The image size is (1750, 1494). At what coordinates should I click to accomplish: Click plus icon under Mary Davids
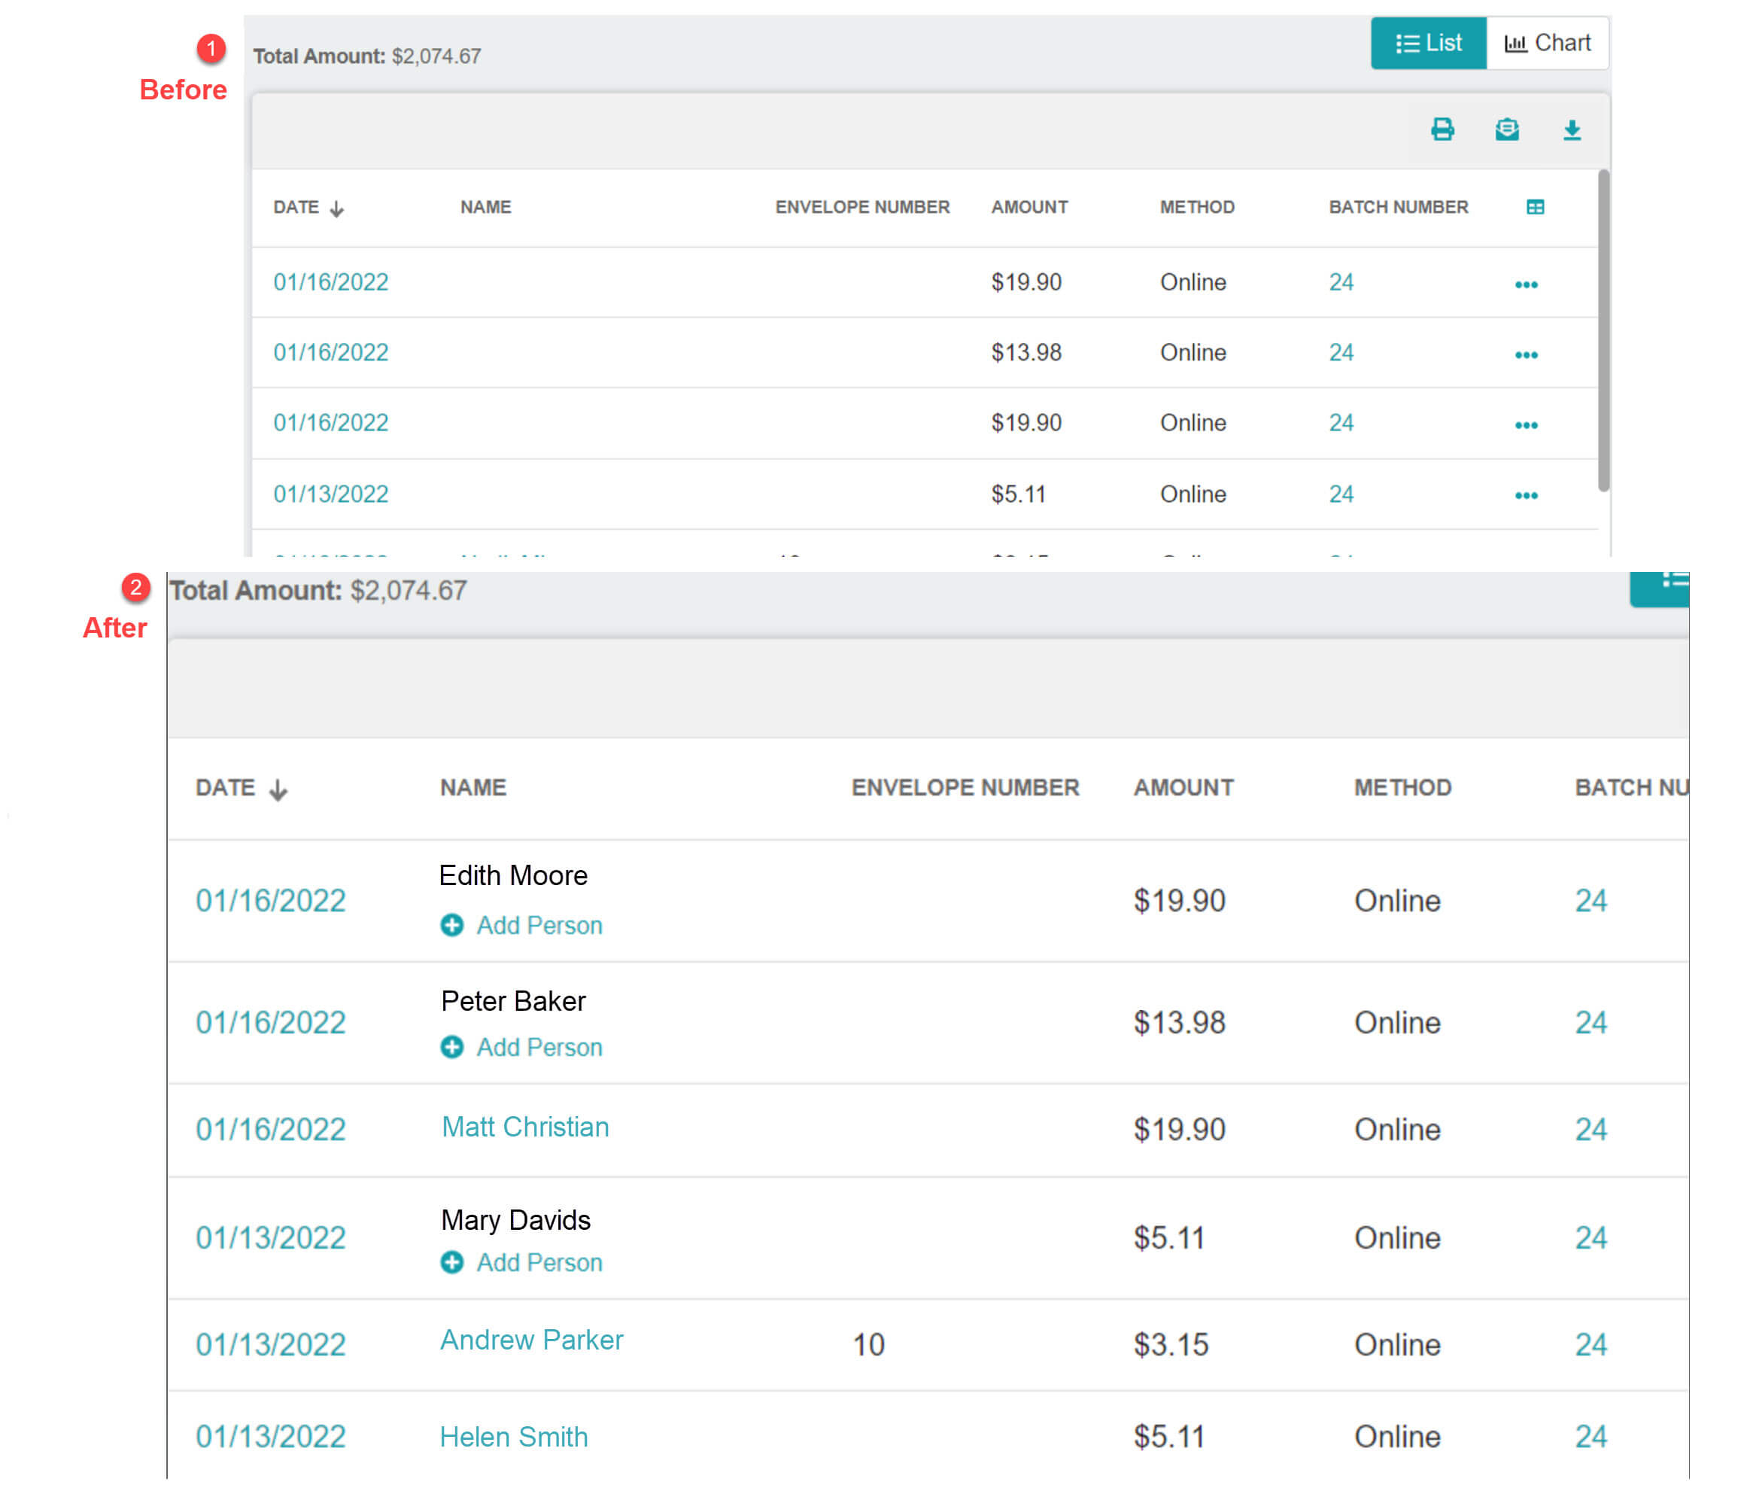tap(452, 1262)
